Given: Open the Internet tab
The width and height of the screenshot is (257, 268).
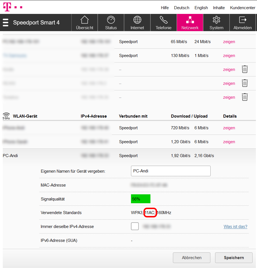Looking at the screenshot, I should [x=137, y=23].
